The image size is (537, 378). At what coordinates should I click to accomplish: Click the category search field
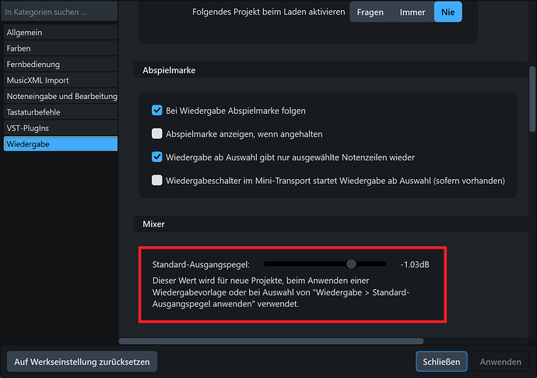tap(59, 12)
